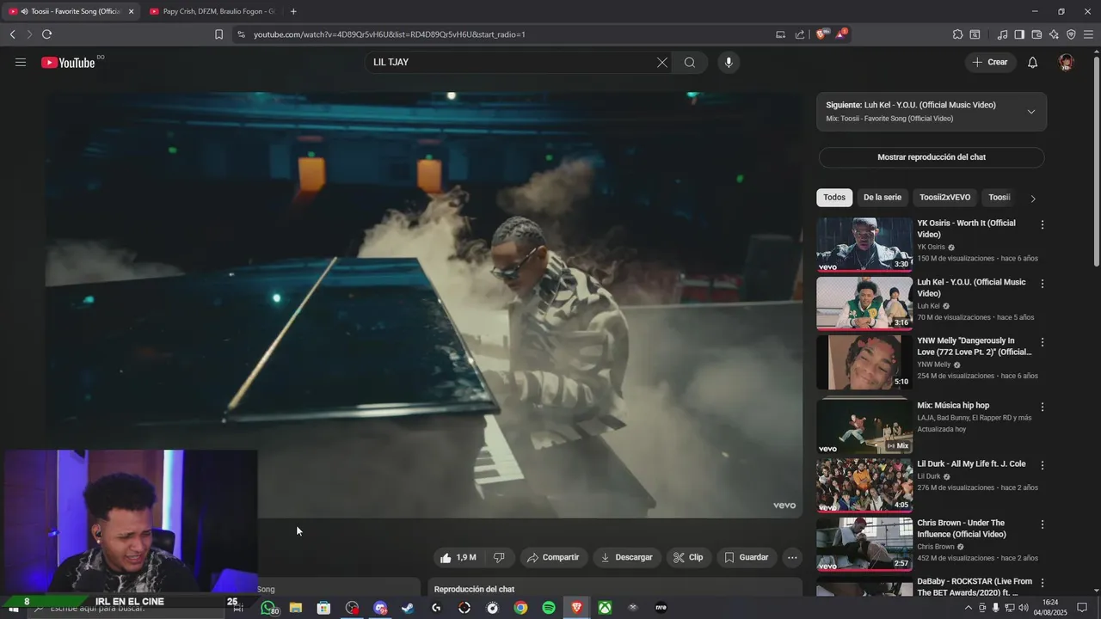Dislike the video with the thumbs down
Image resolution: width=1101 pixels, height=619 pixels.
[499, 557]
